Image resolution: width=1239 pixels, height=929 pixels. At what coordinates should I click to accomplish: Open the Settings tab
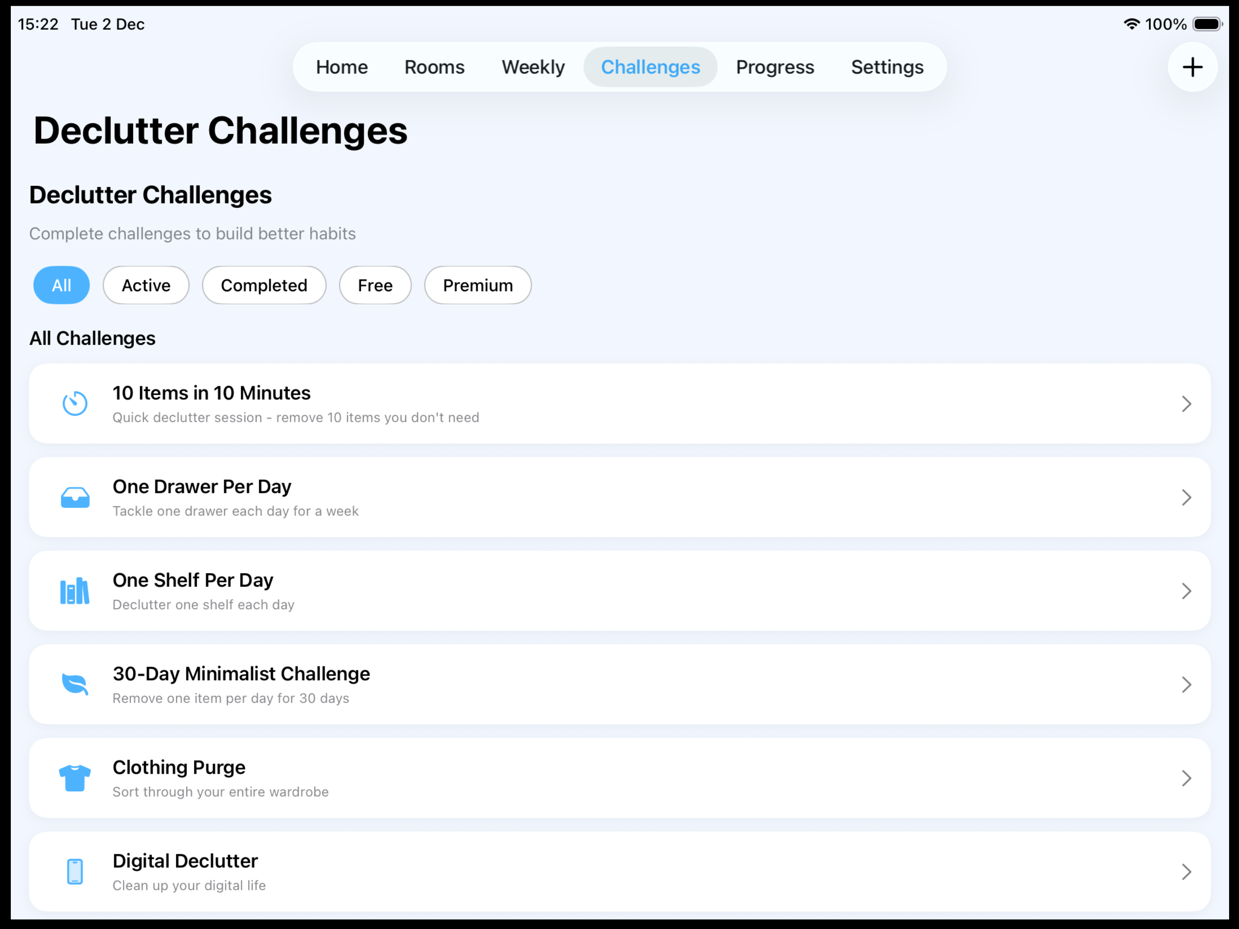887,67
